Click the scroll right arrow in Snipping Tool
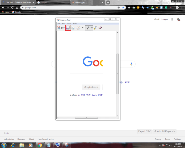The height and width of the screenshot is (148, 185). tap(115, 118)
